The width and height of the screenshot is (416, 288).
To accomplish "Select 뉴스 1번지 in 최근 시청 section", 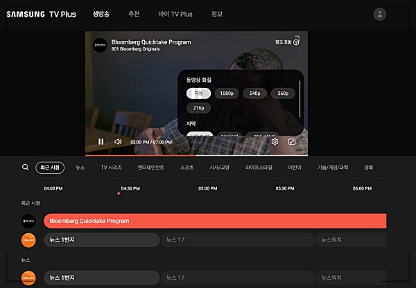I will tap(102, 240).
